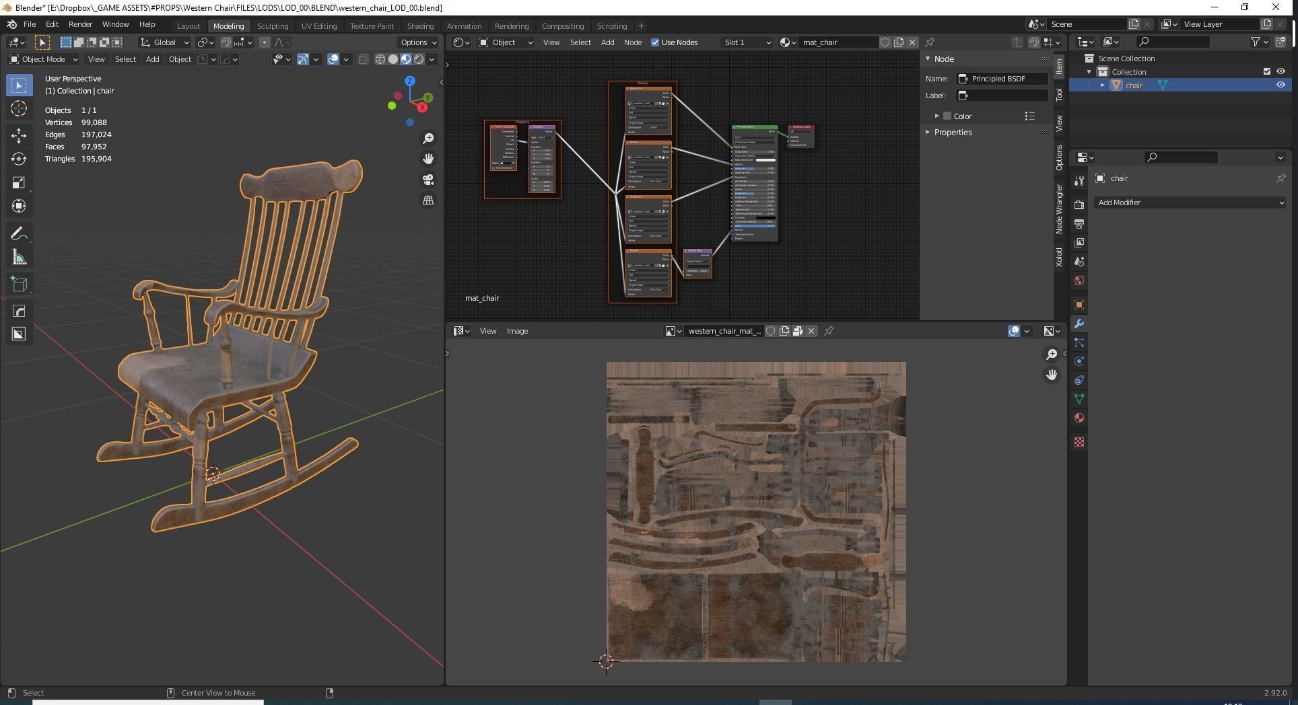Expand the chair item in outliner

click(x=1102, y=85)
